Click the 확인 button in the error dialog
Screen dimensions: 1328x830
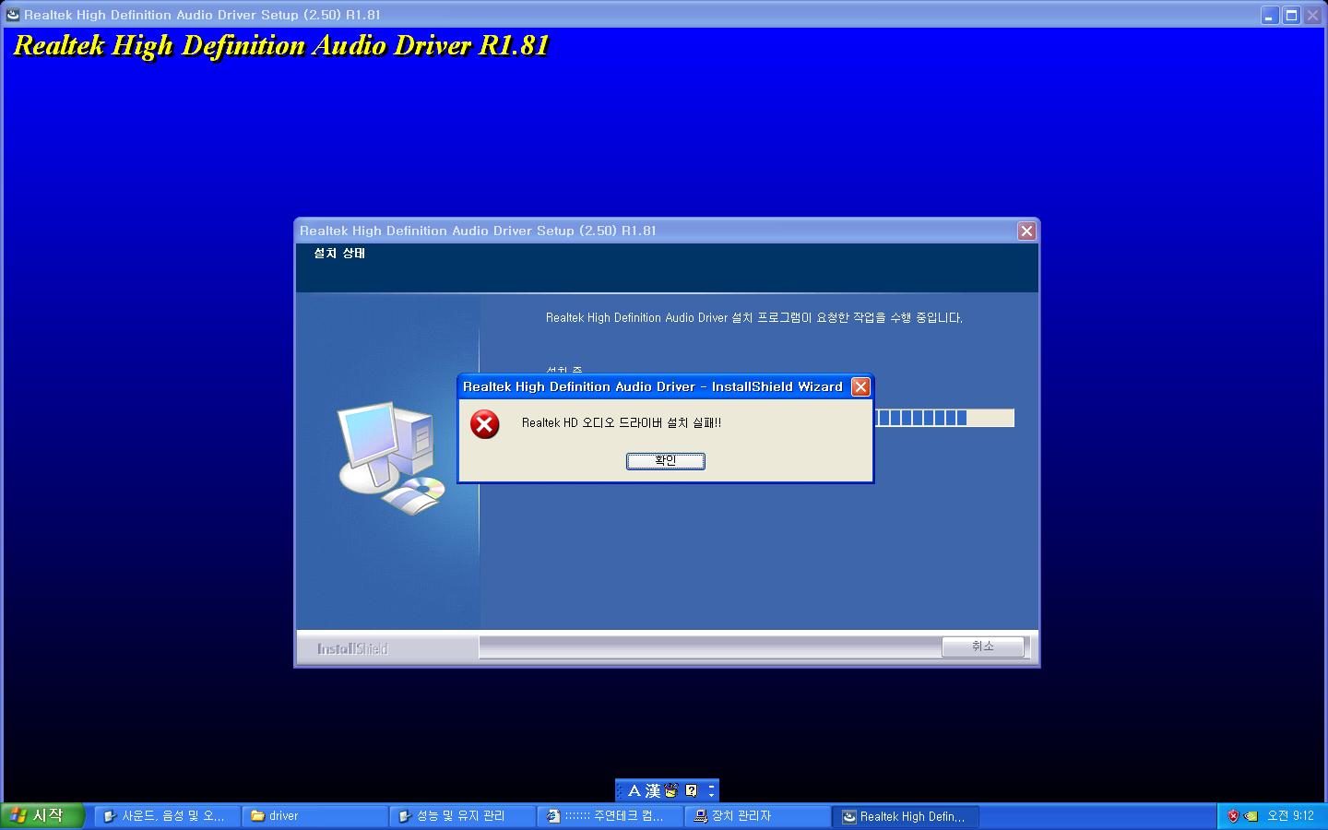pyautogui.click(x=665, y=461)
